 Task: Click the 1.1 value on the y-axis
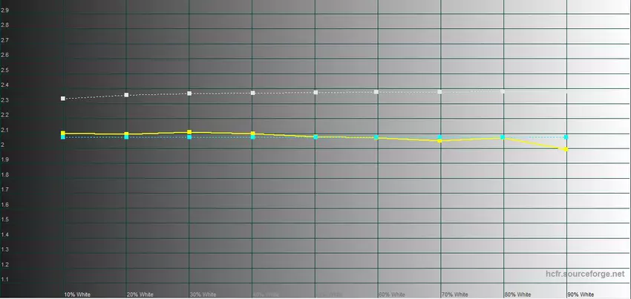(x=5, y=280)
